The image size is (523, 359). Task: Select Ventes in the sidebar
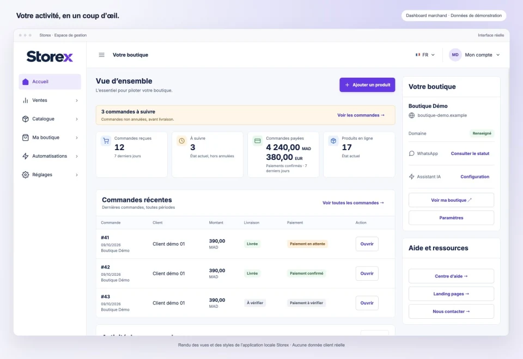click(x=50, y=100)
